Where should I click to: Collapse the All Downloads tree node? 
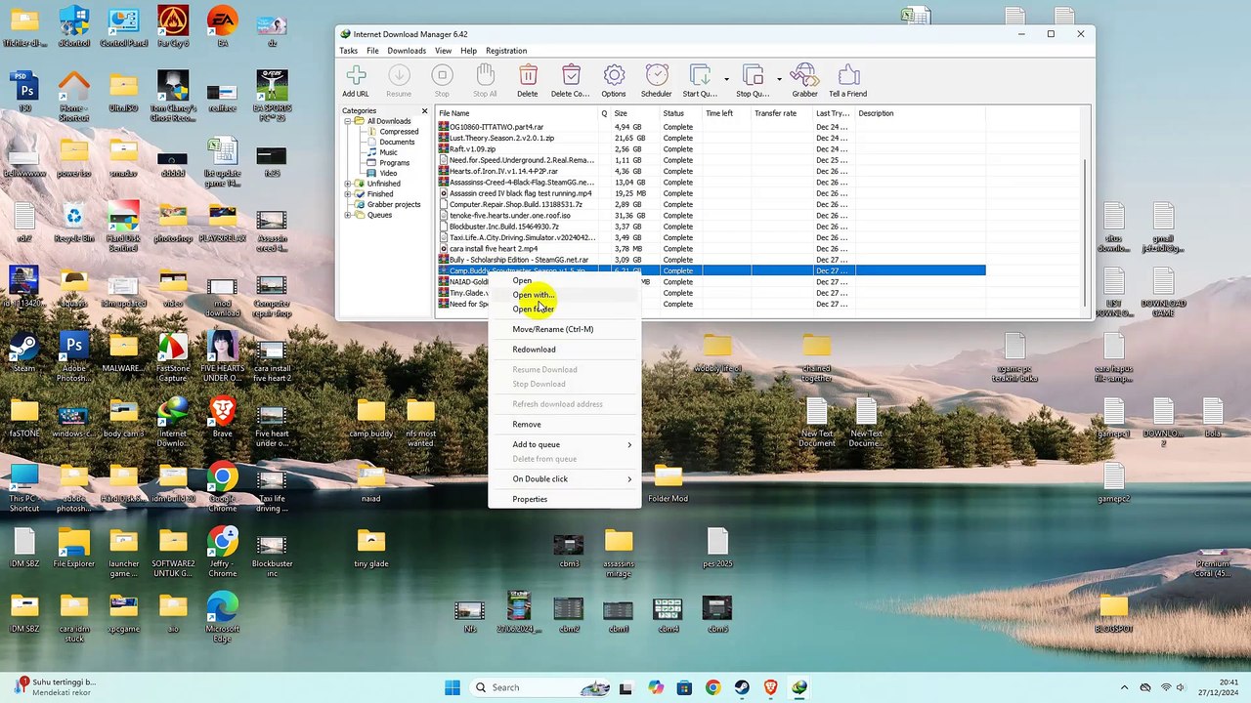click(347, 121)
